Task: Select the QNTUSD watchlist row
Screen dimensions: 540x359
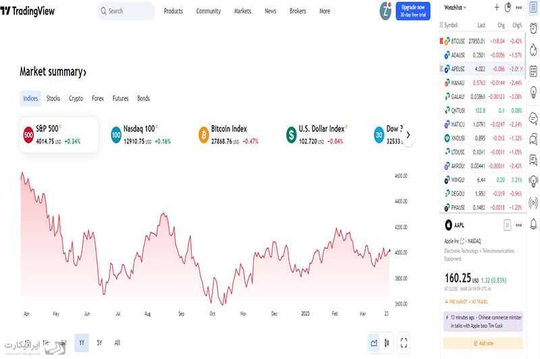Action: coord(483,110)
